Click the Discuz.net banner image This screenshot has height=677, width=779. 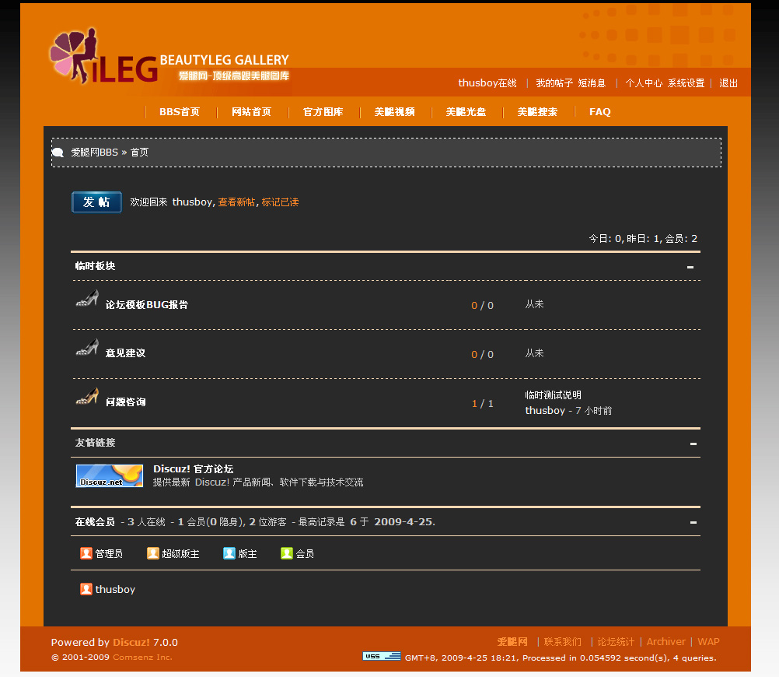109,475
